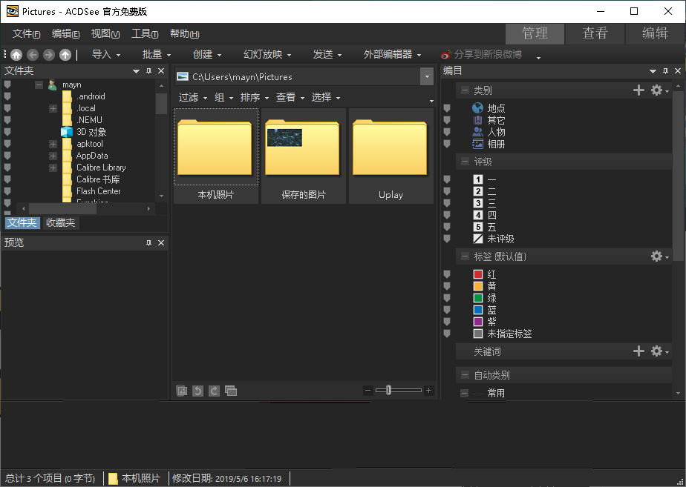This screenshot has width=686, height=487.
Task: Open the 幻灯放映 slideshow button
Action: 267,55
